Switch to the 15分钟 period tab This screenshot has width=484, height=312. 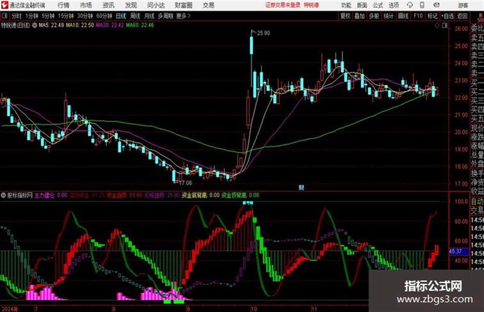66,16
